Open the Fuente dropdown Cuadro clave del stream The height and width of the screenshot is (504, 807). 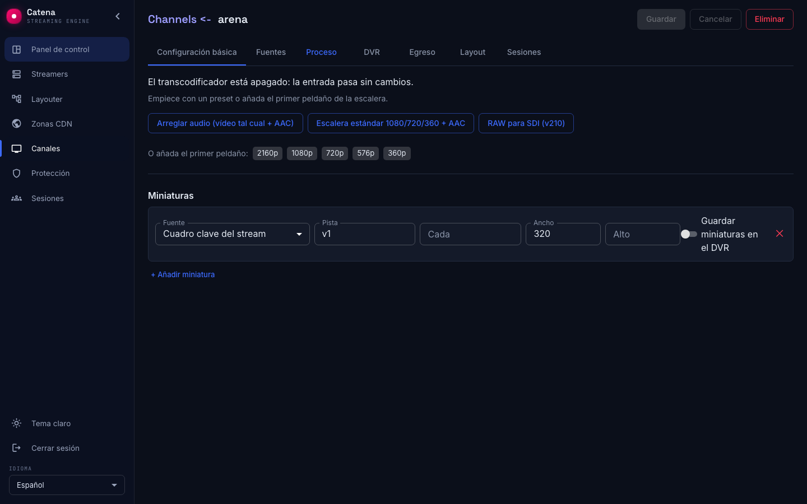coord(233,234)
